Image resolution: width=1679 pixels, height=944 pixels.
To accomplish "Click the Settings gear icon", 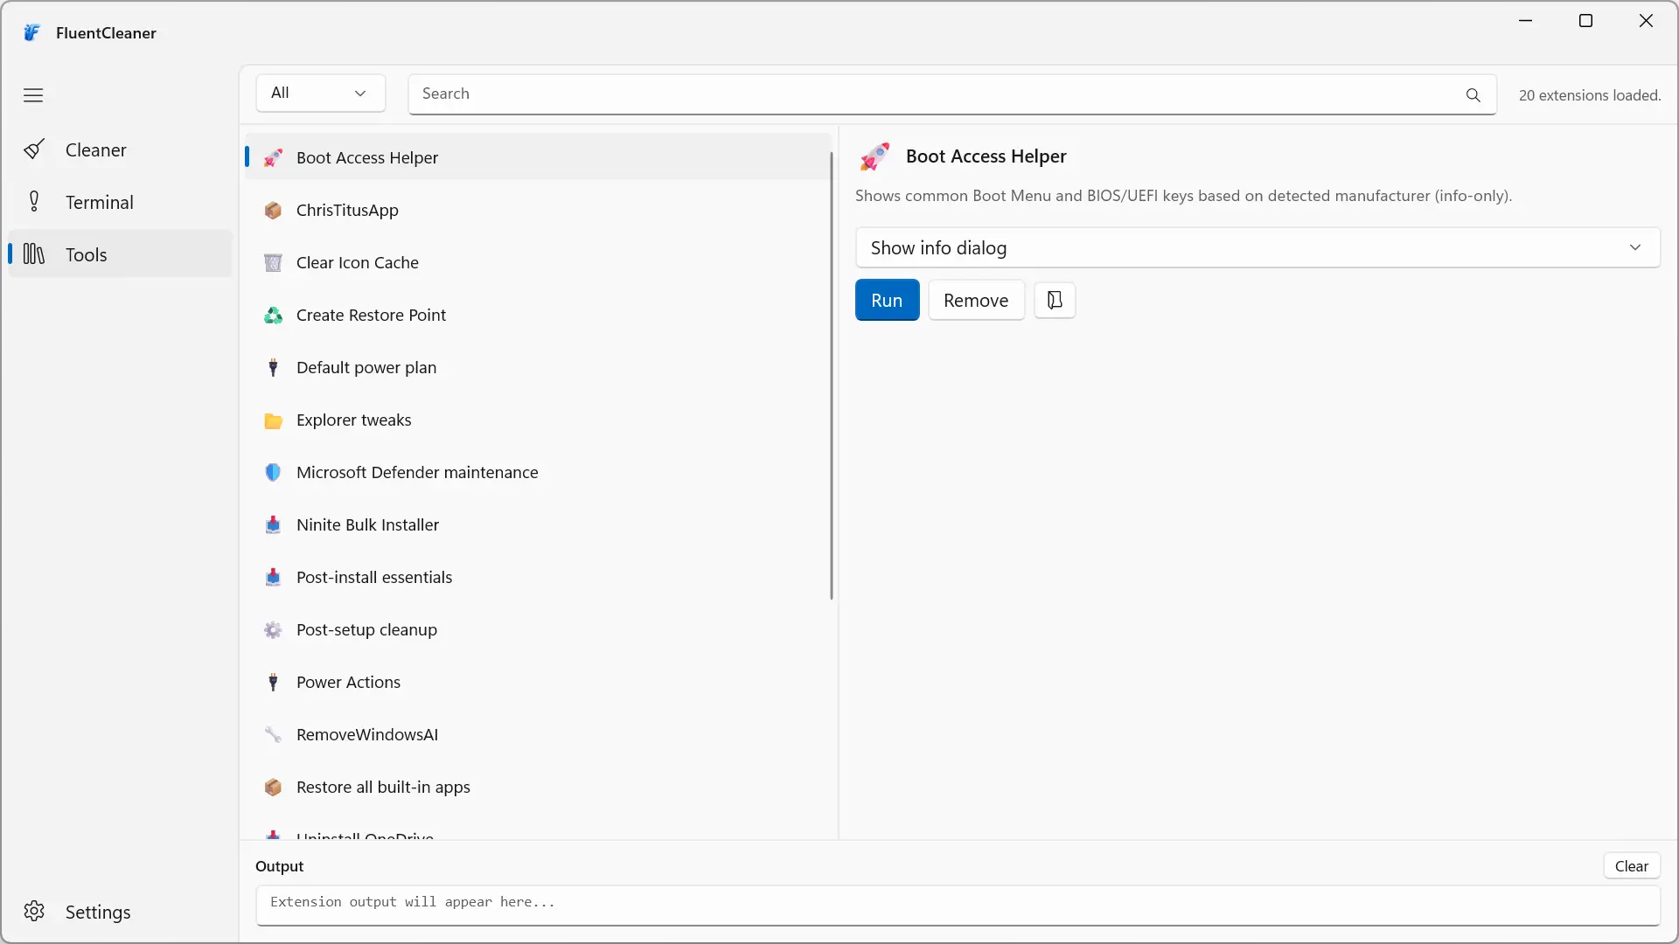I will pos(34,911).
